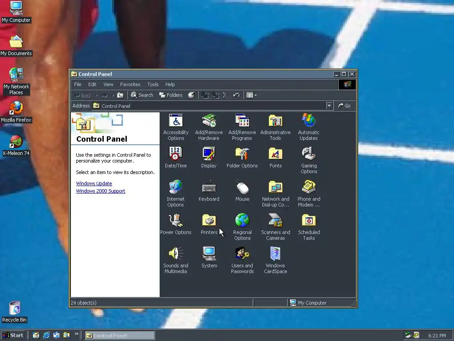Open Network and Dial-up Connections
Image resolution: width=454 pixels, height=341 pixels.
pyautogui.click(x=275, y=194)
